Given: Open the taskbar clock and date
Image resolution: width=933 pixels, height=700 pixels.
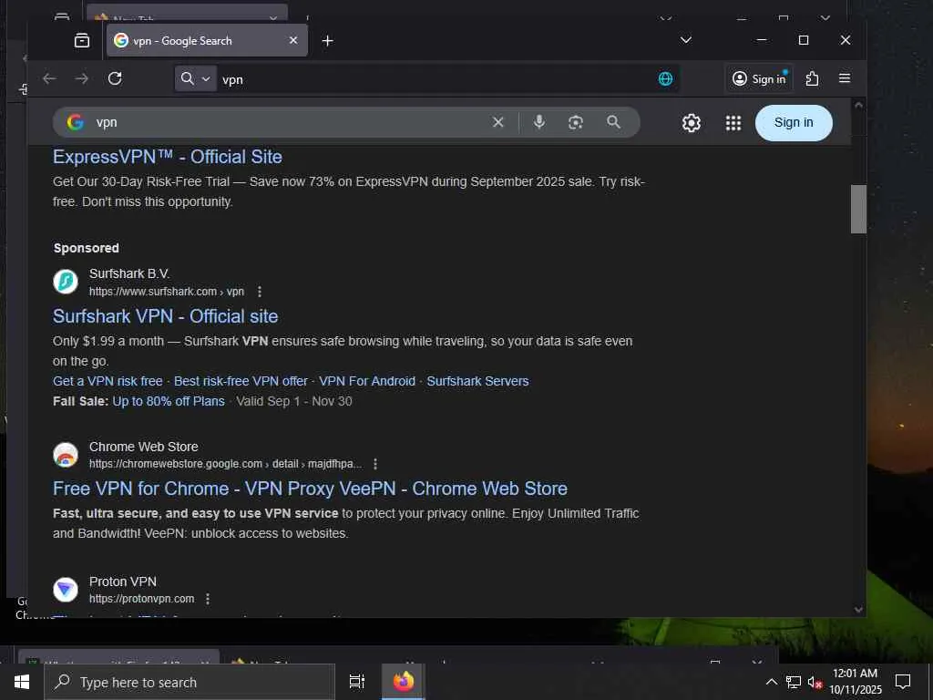Looking at the screenshot, I should [855, 682].
